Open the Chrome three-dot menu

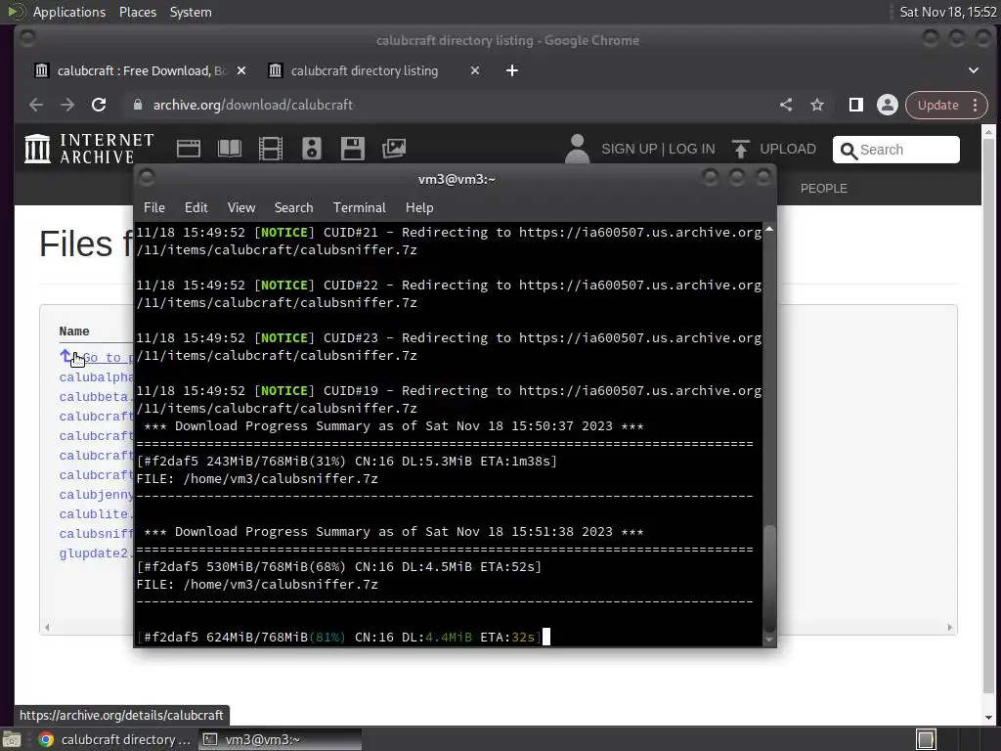click(x=976, y=105)
